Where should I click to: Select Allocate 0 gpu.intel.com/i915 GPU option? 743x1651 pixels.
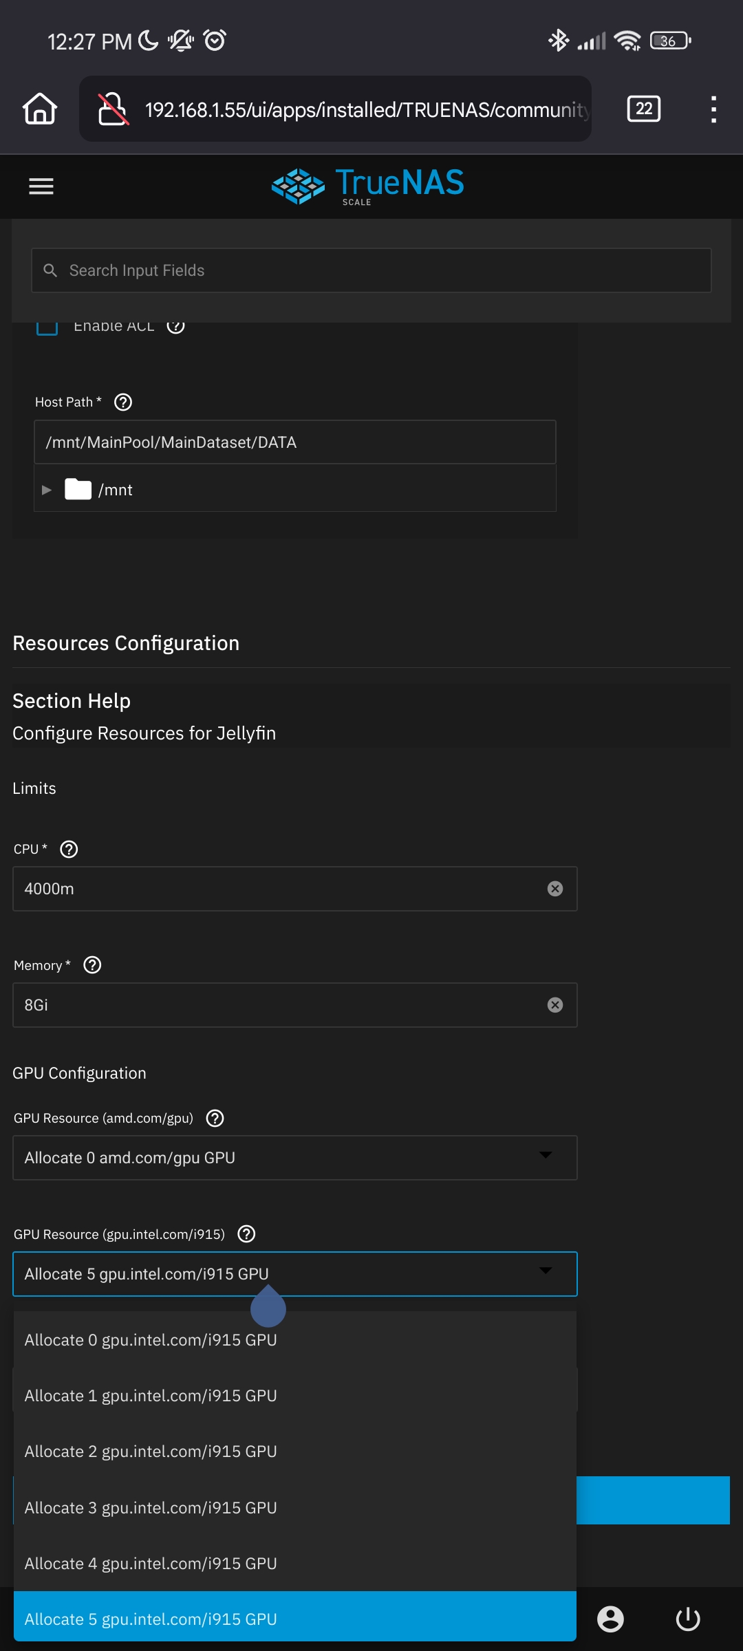151,1340
